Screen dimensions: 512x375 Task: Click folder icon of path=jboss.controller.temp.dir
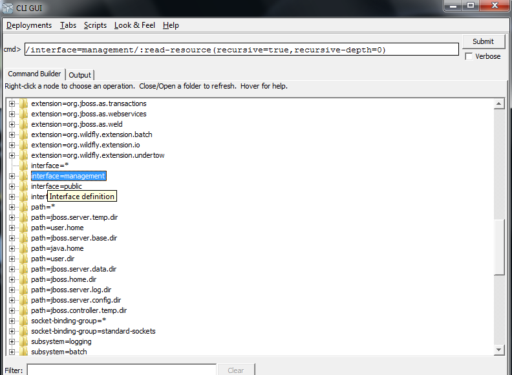pos(23,310)
